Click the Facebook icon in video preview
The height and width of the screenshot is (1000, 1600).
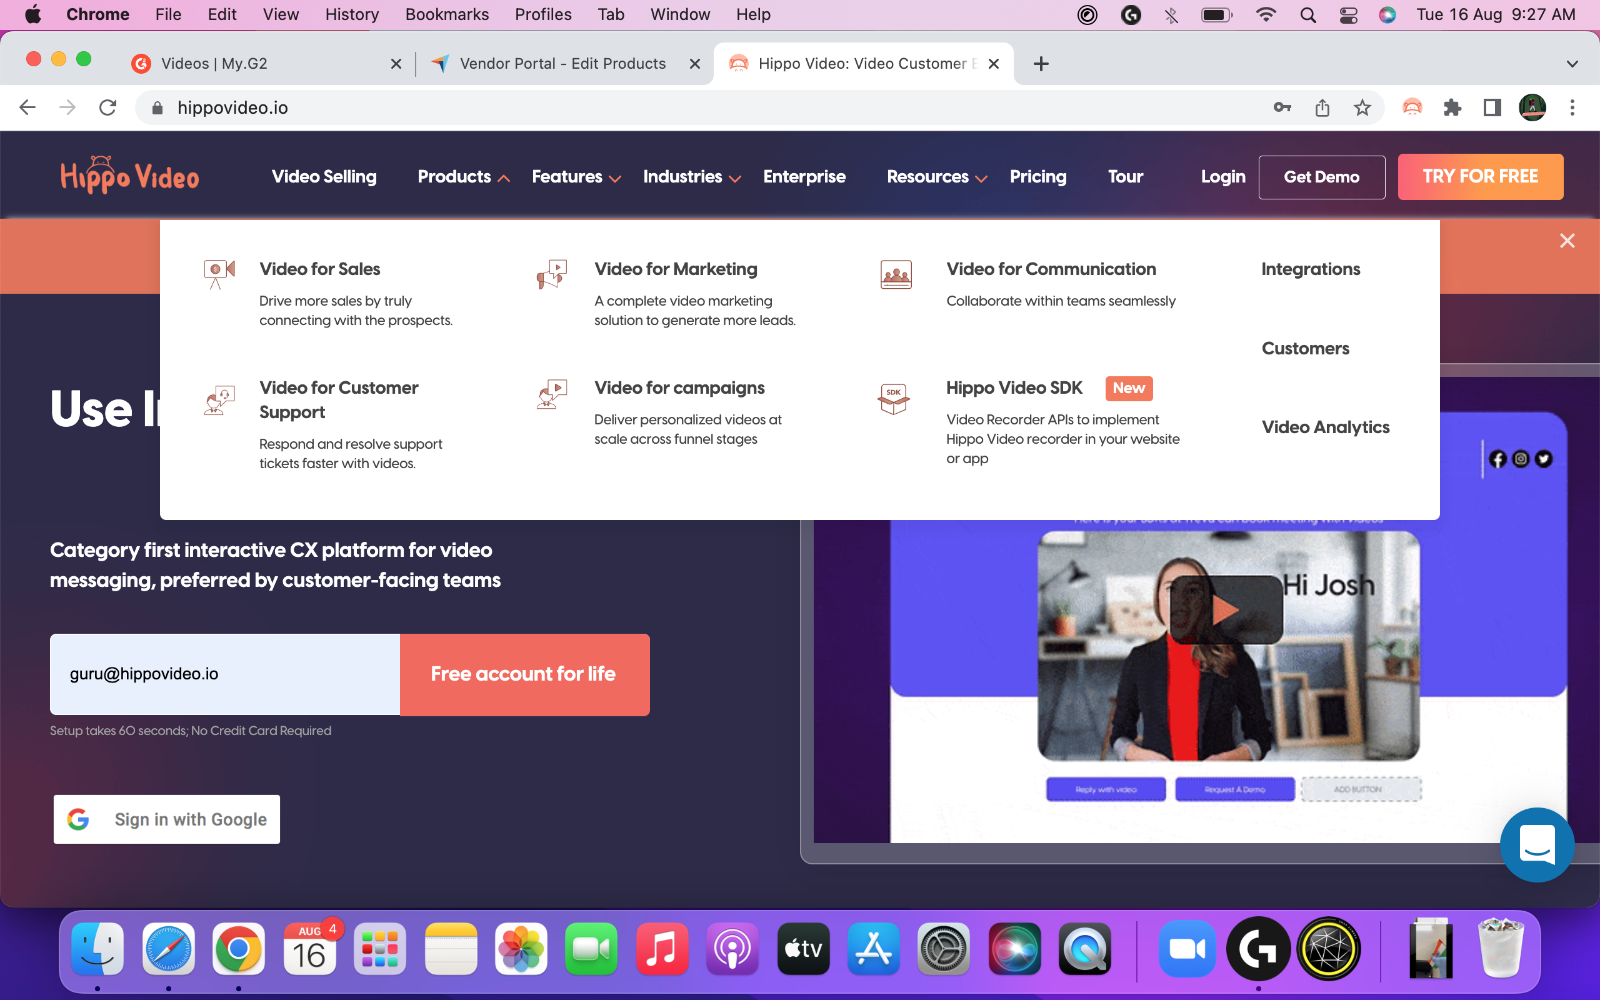[1497, 459]
